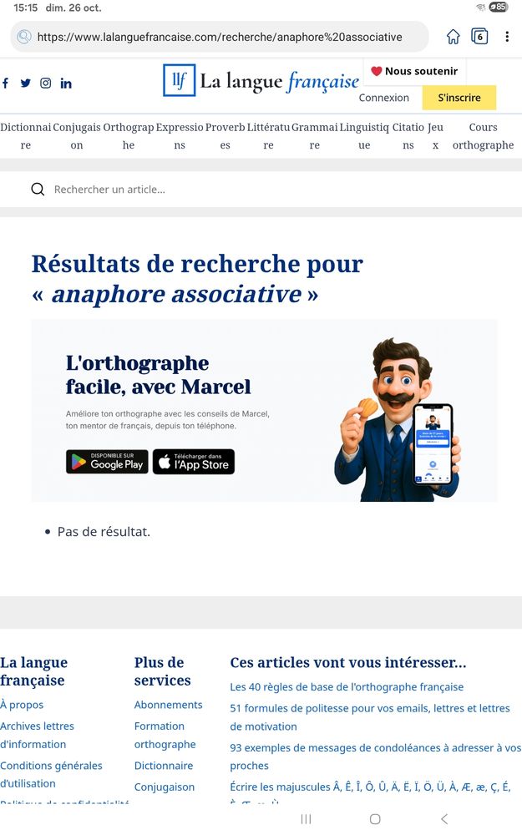The width and height of the screenshot is (522, 835).
Task: Open the LinkedIn social icon
Action: click(x=66, y=83)
